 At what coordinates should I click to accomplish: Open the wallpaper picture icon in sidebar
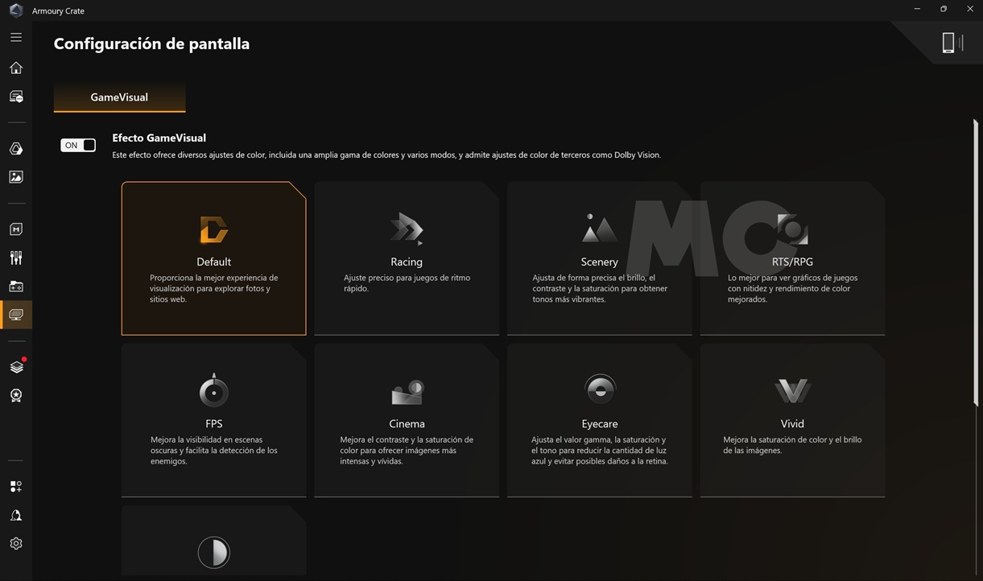pos(16,177)
